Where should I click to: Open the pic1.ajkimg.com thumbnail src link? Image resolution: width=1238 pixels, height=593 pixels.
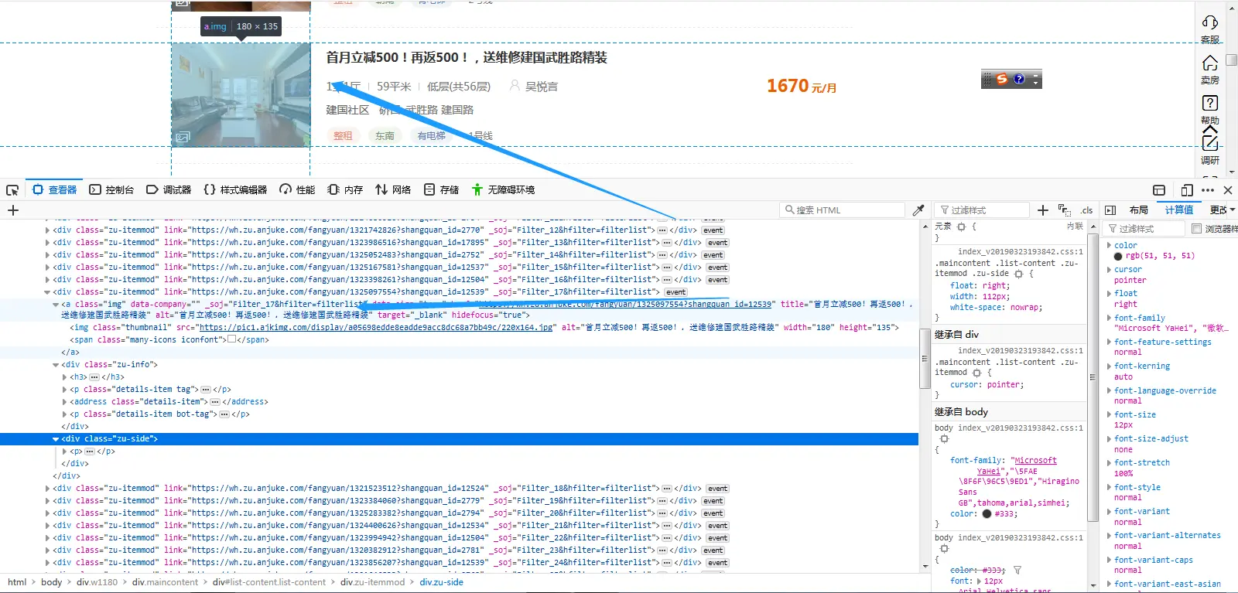pyautogui.click(x=376, y=328)
